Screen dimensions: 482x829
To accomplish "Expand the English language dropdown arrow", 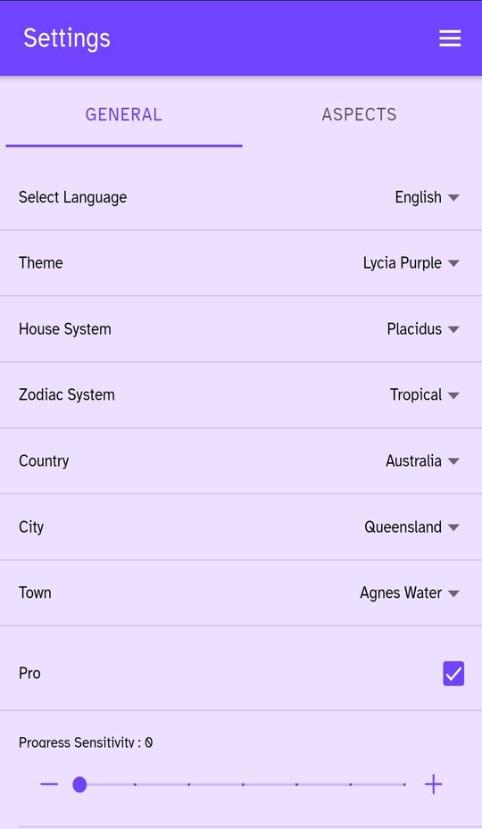I will pyautogui.click(x=453, y=197).
